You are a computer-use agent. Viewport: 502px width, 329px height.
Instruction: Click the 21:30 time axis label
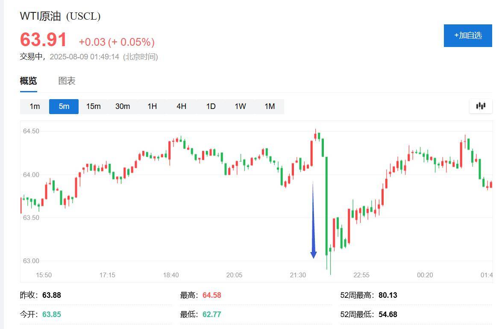(298, 275)
